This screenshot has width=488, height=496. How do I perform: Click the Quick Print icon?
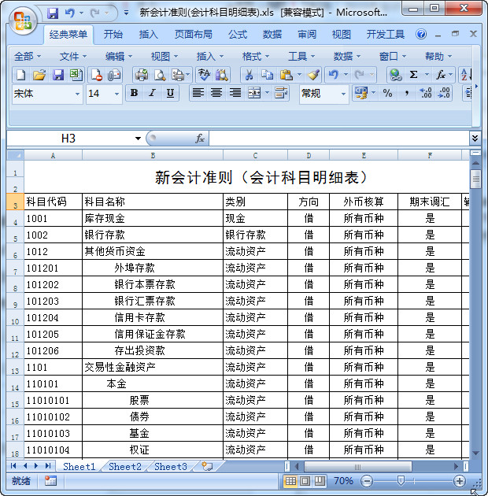(142, 75)
